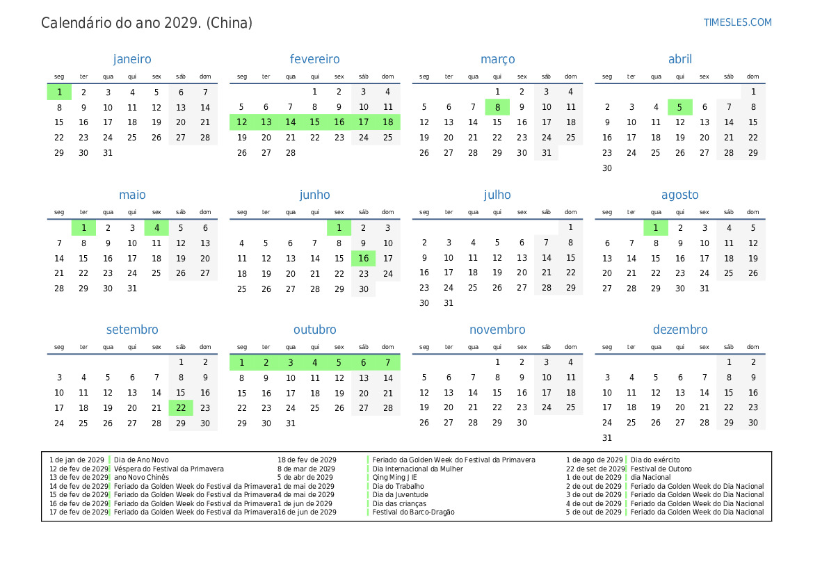Viewport: 813px width, 575px height.
Task: Click legend entry 'Festival do Barco-Dragão'
Action: click(414, 512)
